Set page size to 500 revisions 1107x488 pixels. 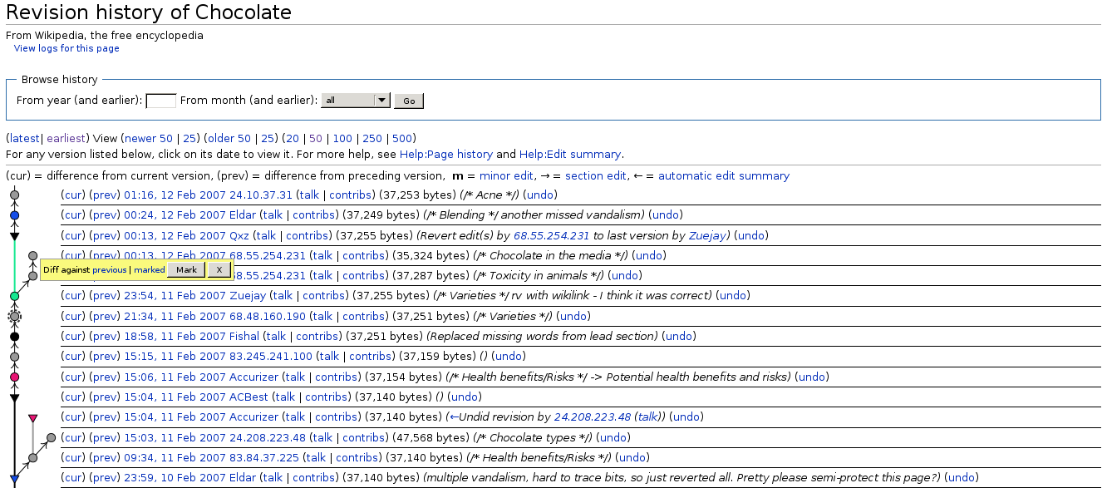click(402, 139)
